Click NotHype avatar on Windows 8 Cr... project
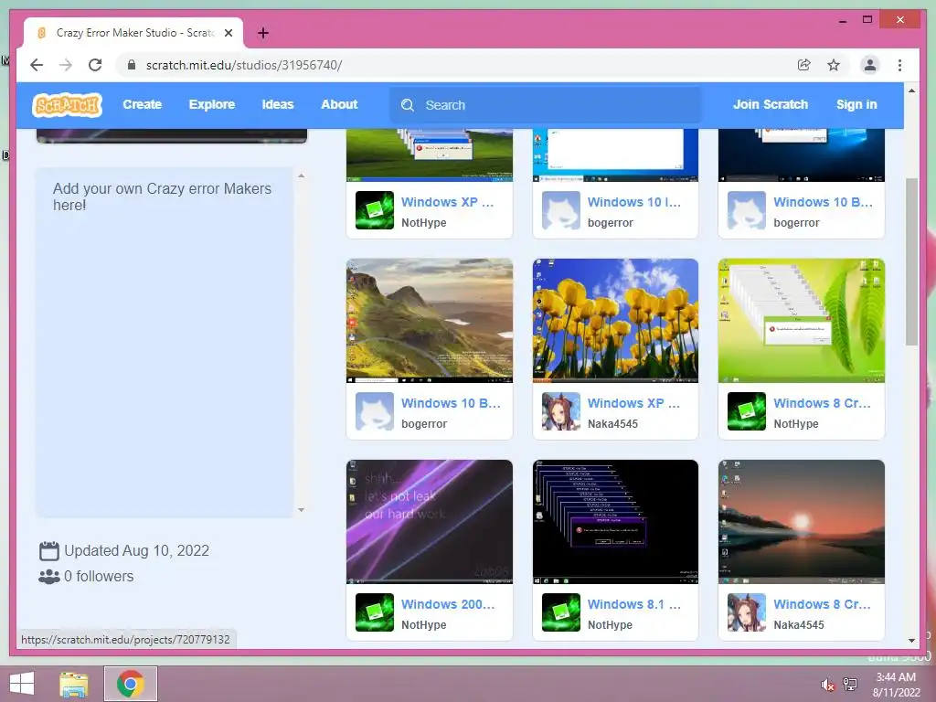936x702 pixels. click(746, 411)
